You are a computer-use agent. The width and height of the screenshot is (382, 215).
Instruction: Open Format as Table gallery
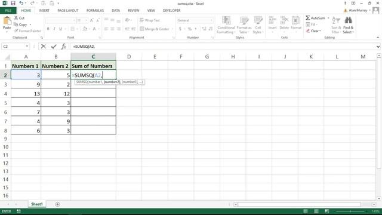click(x=244, y=25)
